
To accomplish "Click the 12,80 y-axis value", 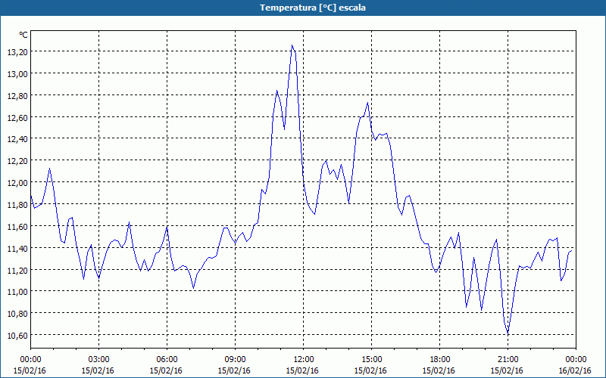I will tap(17, 96).
